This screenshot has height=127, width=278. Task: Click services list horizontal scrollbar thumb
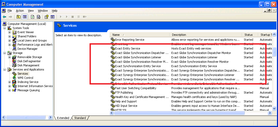(x=179, y=113)
